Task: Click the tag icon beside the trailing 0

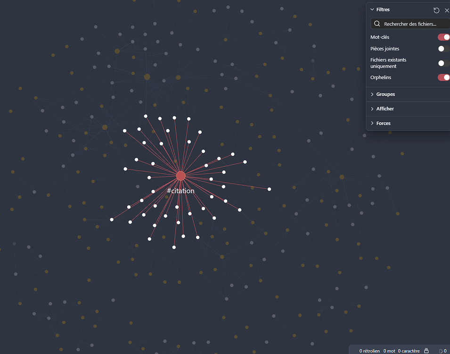Action: [x=441, y=351]
